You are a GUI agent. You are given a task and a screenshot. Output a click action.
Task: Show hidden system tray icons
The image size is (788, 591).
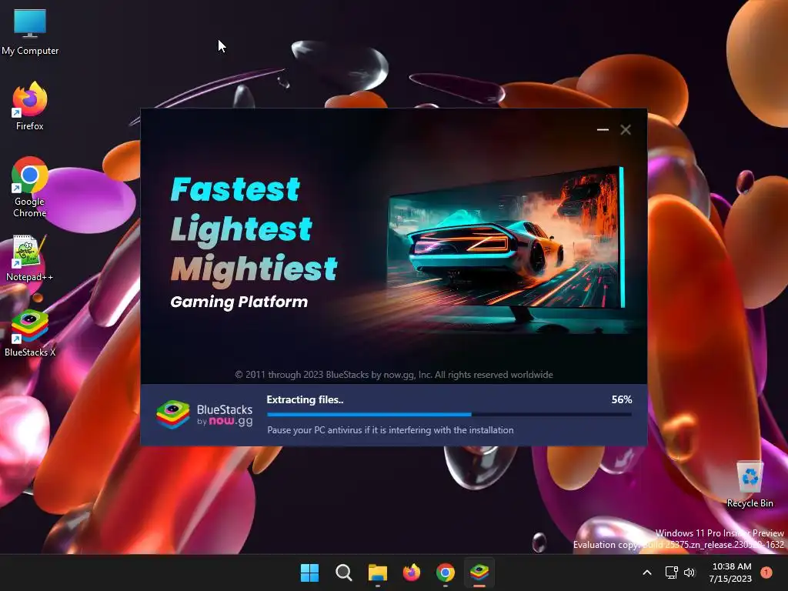click(x=647, y=573)
